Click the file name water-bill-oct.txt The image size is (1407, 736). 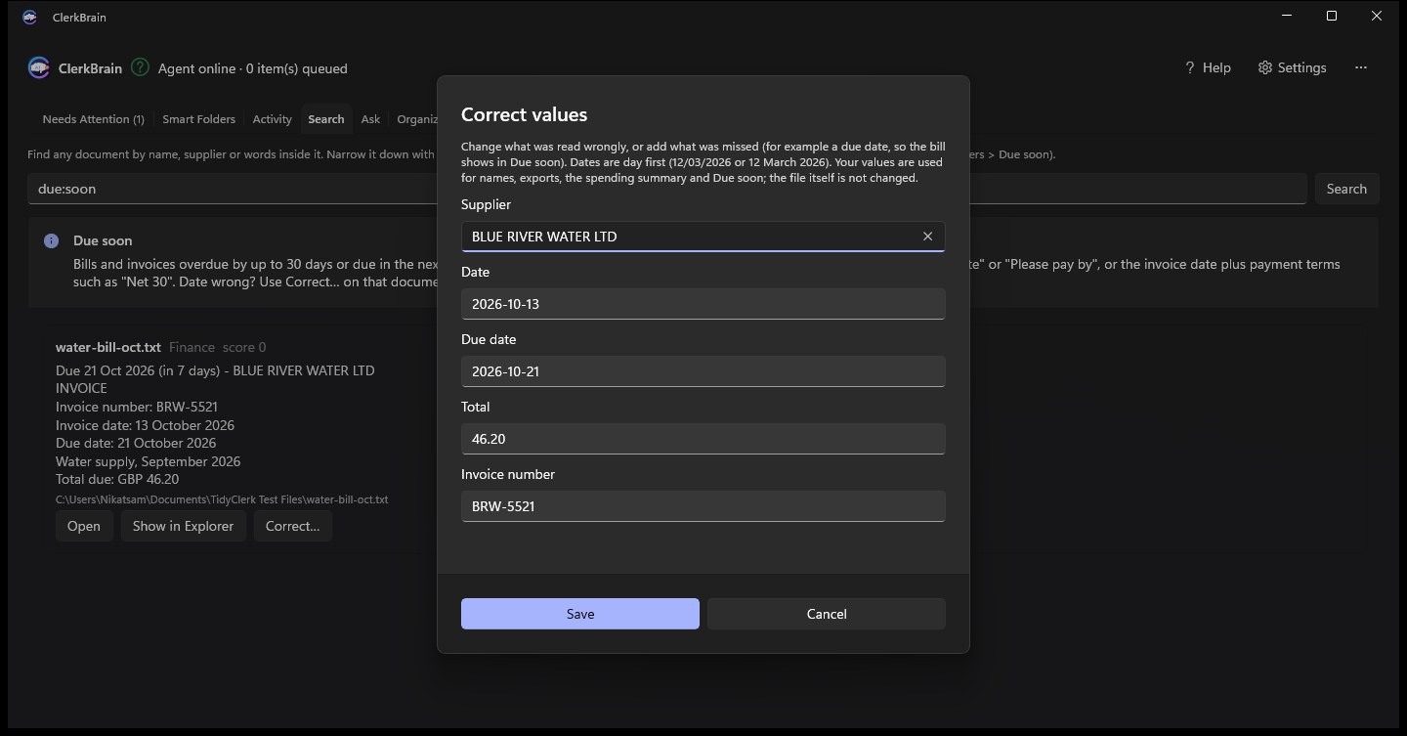108,347
